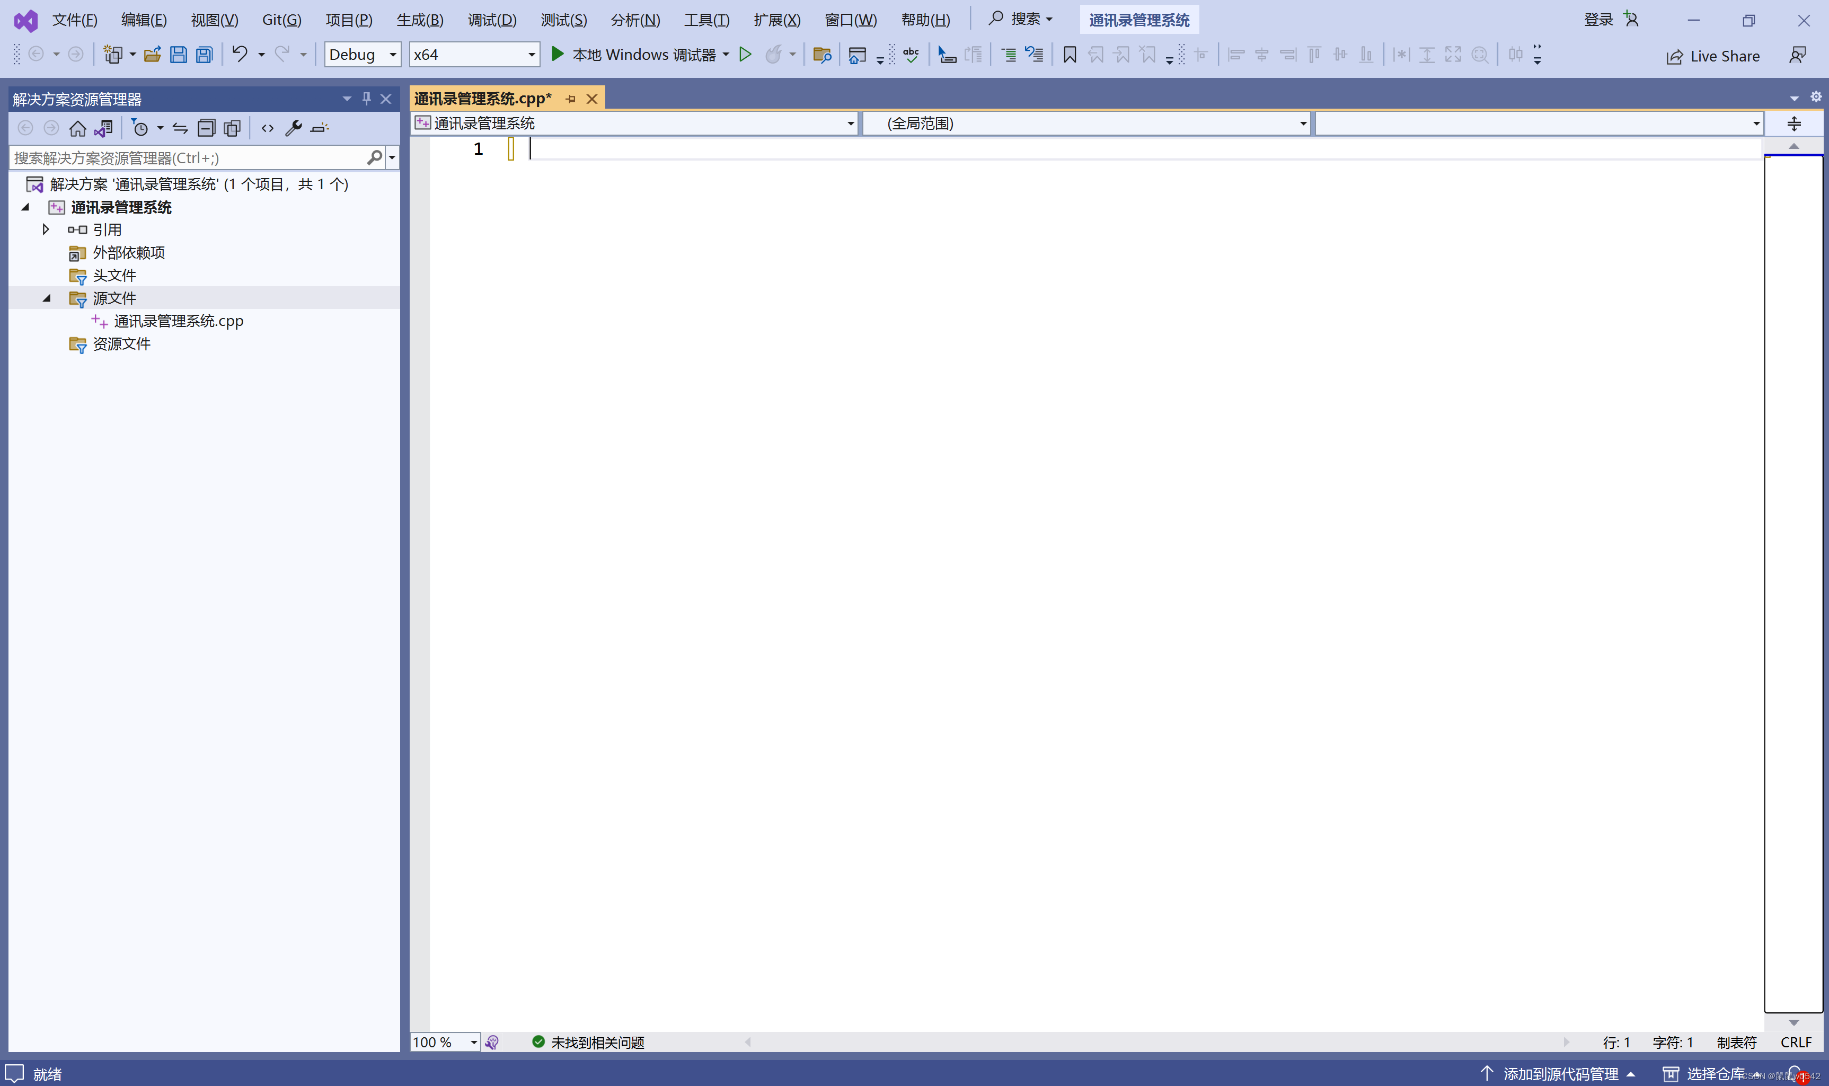Viewport: 1829px width, 1086px height.
Task: Click the feedback person icon beside Live Share
Action: click(1798, 55)
